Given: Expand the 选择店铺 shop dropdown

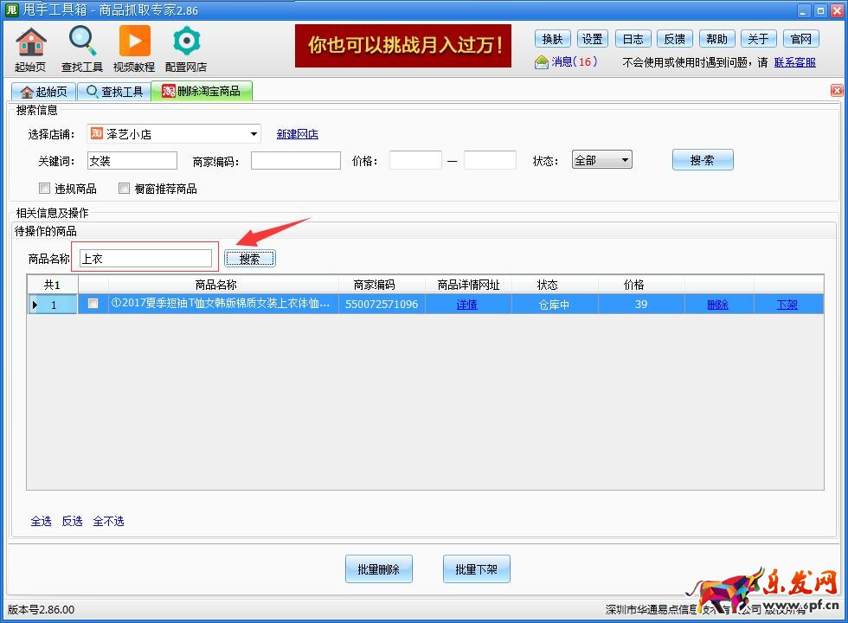Looking at the screenshot, I should pyautogui.click(x=254, y=134).
